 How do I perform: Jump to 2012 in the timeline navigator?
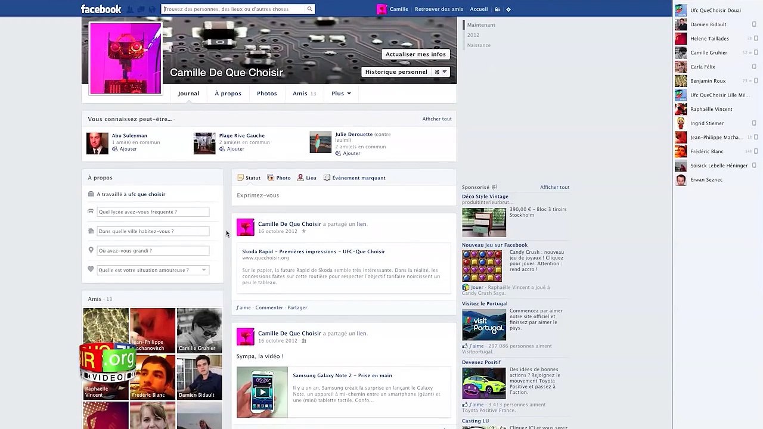[473, 35]
